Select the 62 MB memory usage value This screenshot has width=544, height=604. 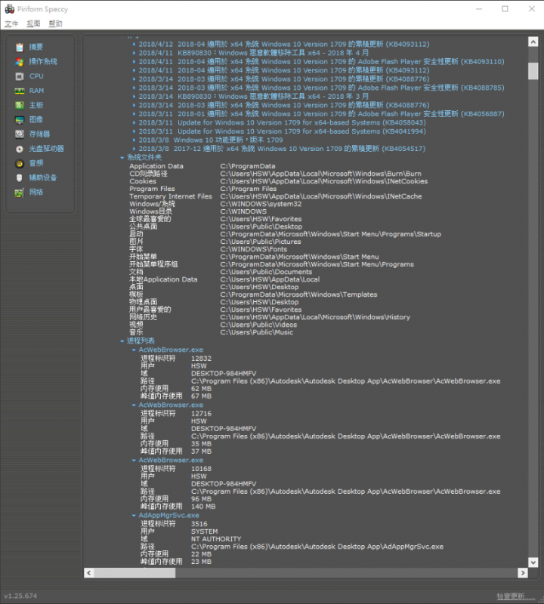(201, 389)
